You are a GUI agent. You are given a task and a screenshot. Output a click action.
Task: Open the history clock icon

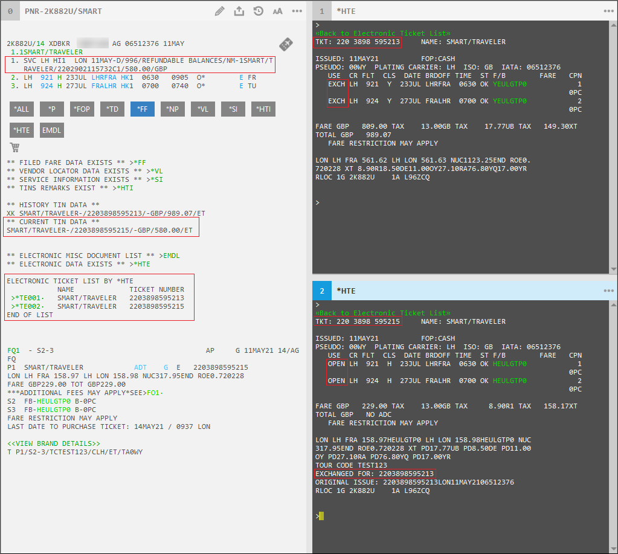[x=259, y=11]
